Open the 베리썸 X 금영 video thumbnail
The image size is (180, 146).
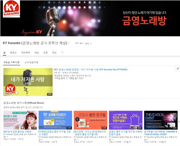(20, 120)
